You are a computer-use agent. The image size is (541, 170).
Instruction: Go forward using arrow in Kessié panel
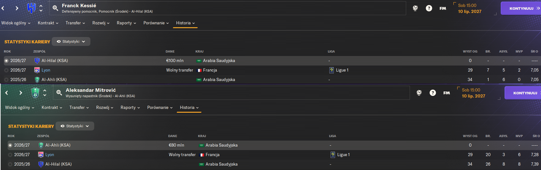(16, 8)
